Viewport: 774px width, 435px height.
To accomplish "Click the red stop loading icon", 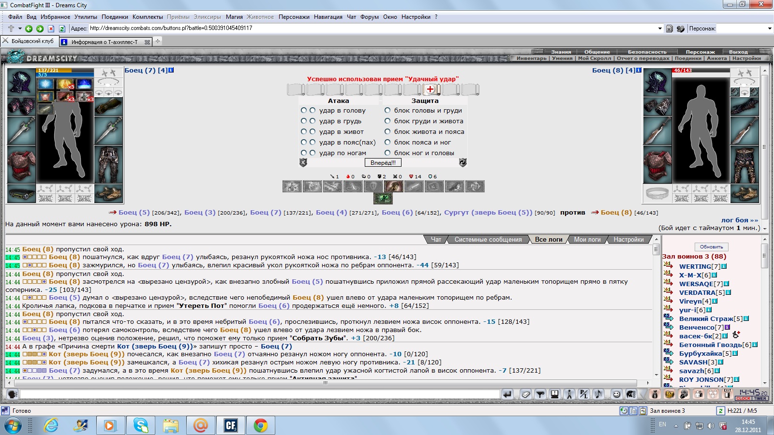I will [51, 29].
